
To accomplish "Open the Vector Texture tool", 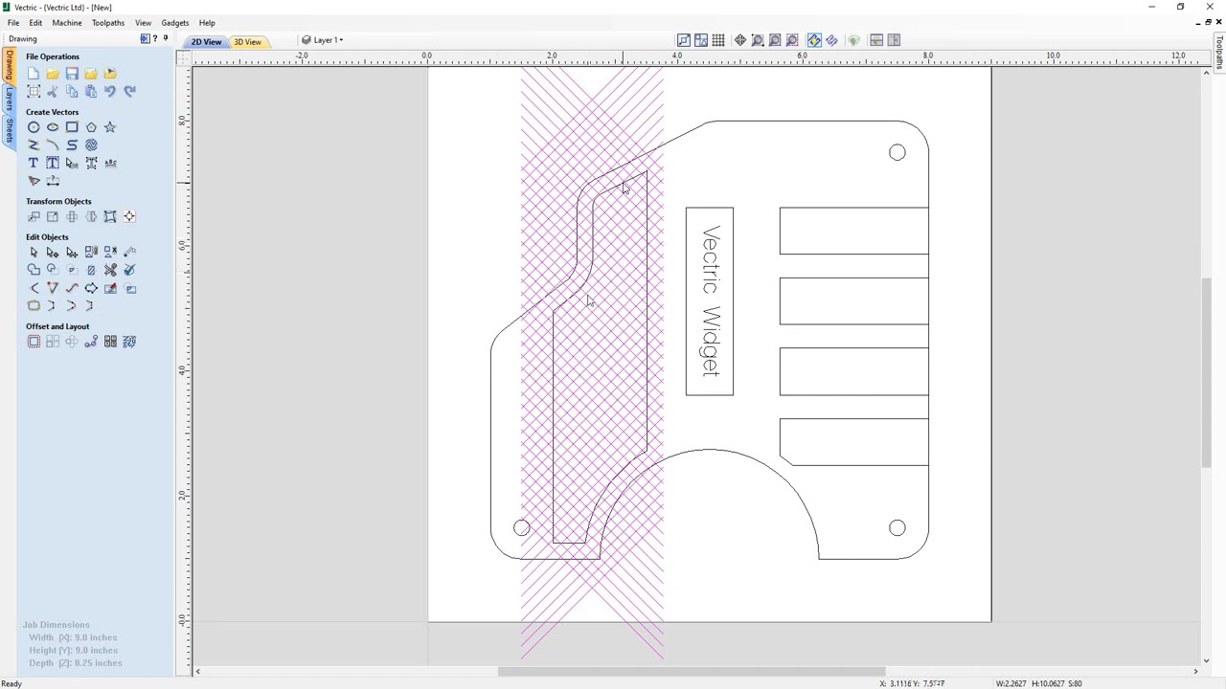I will click(x=91, y=145).
